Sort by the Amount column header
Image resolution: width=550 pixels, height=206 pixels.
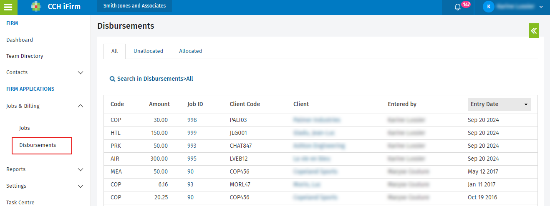(x=159, y=104)
